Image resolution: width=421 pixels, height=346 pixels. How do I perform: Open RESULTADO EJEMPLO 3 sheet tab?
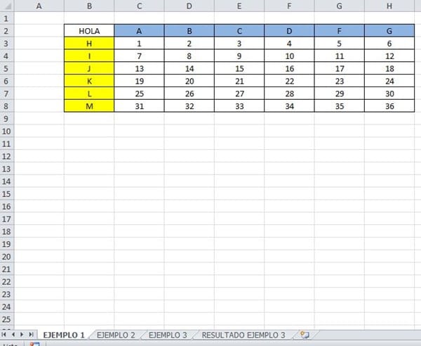[x=243, y=335]
